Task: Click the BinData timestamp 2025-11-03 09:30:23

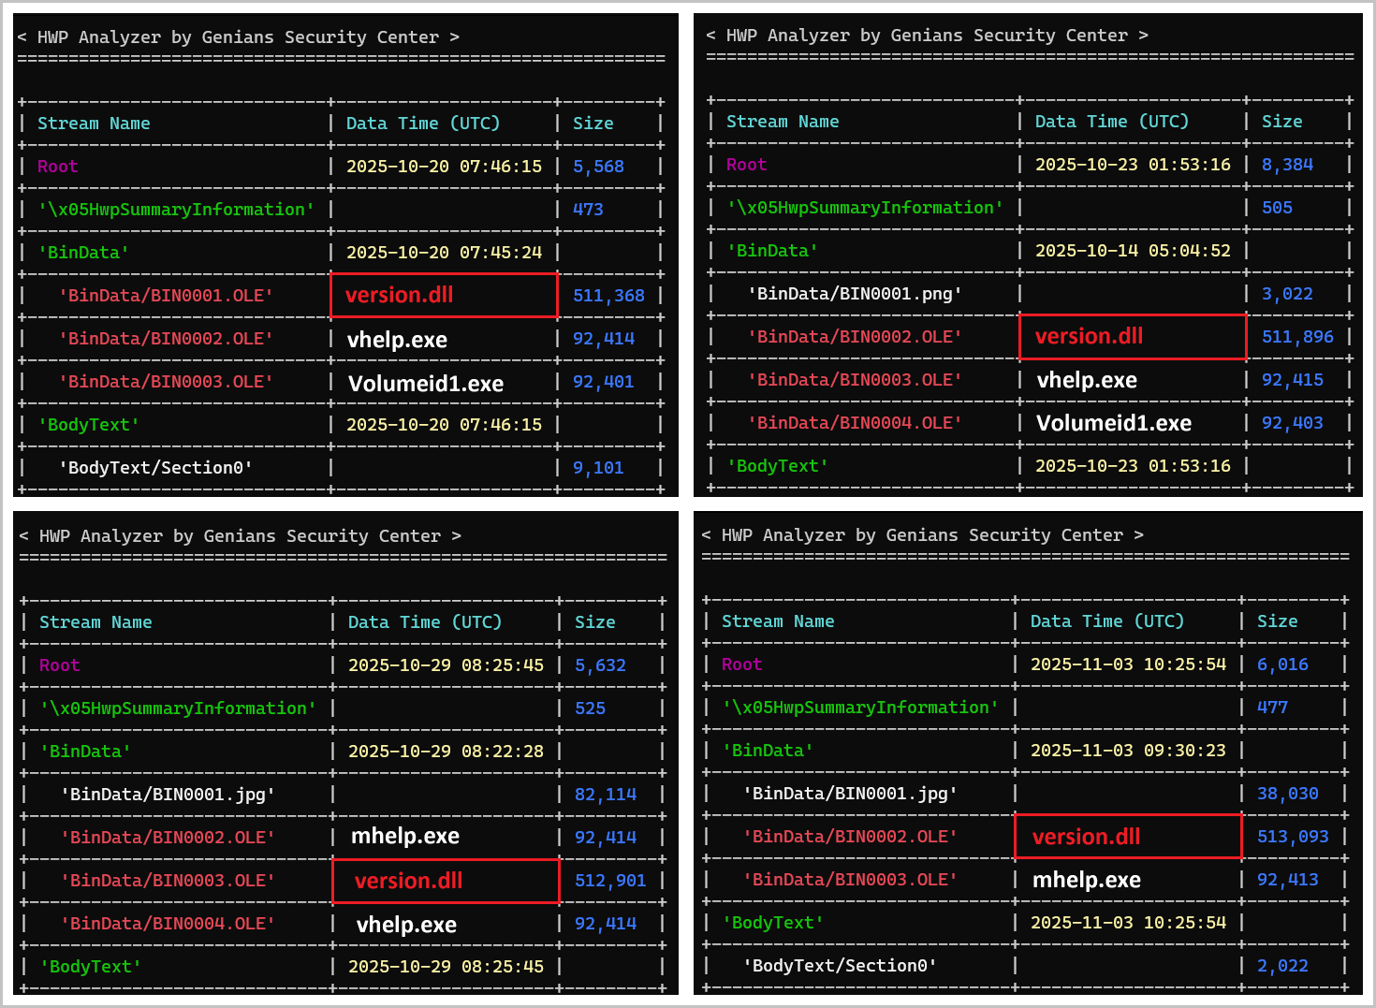Action: pyautogui.click(x=1128, y=751)
